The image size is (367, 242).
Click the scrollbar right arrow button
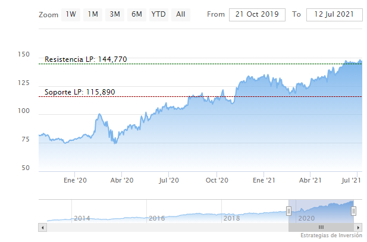click(359, 227)
